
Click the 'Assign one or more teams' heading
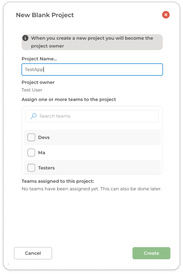69,99
